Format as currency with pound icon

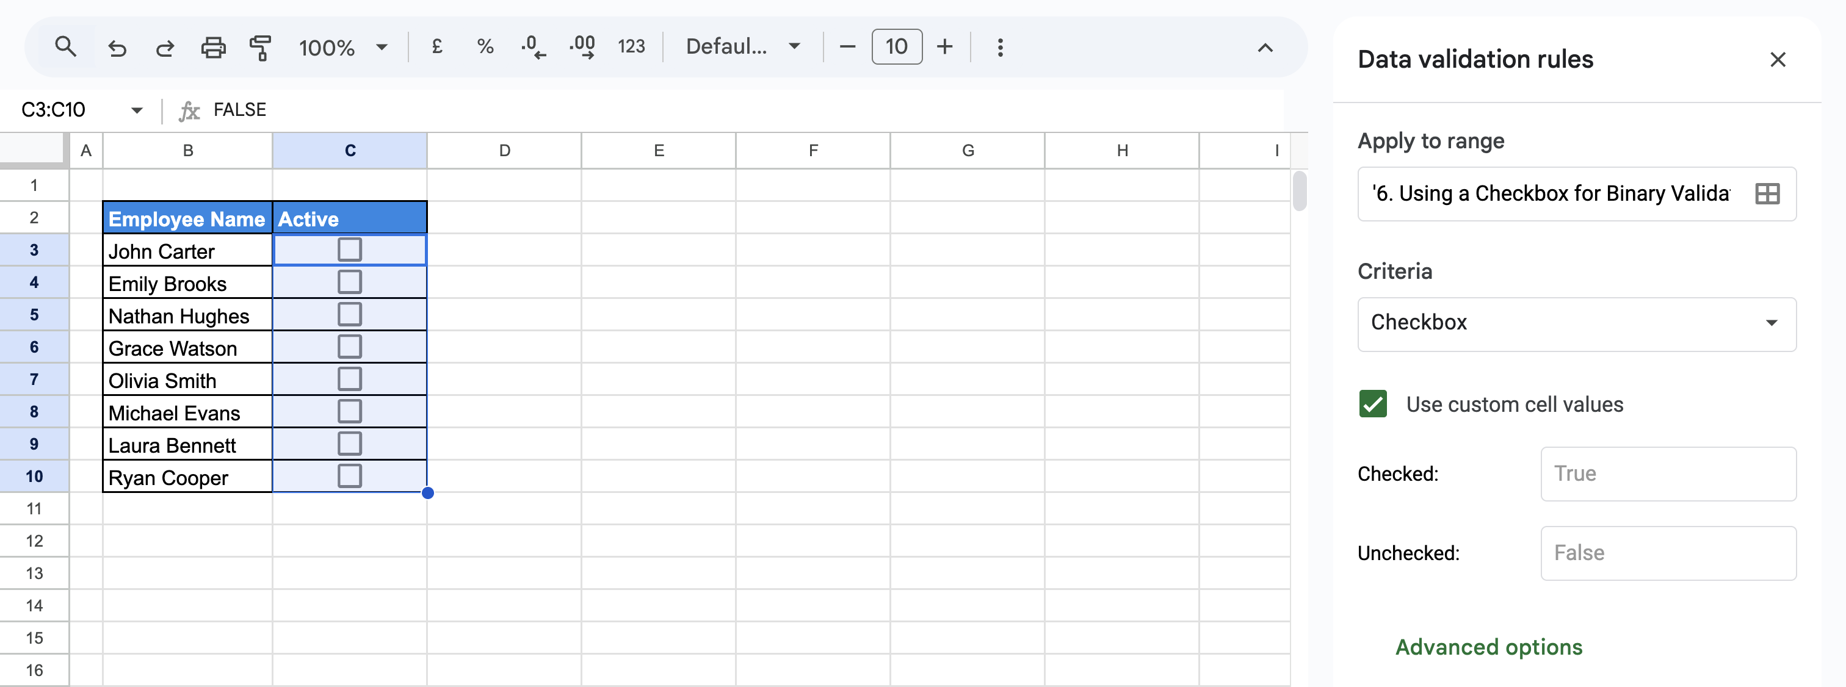point(436,47)
